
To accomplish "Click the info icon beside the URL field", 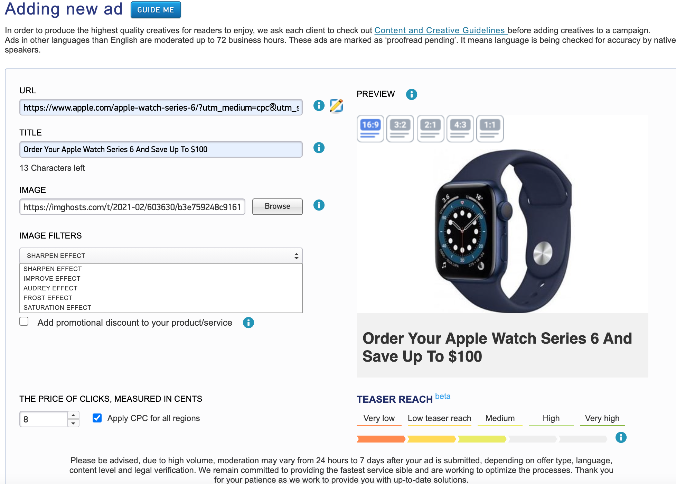I will [x=319, y=106].
